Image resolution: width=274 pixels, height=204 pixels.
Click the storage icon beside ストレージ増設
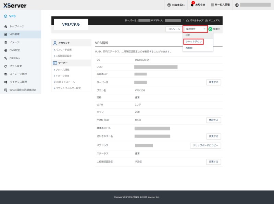click(6, 74)
